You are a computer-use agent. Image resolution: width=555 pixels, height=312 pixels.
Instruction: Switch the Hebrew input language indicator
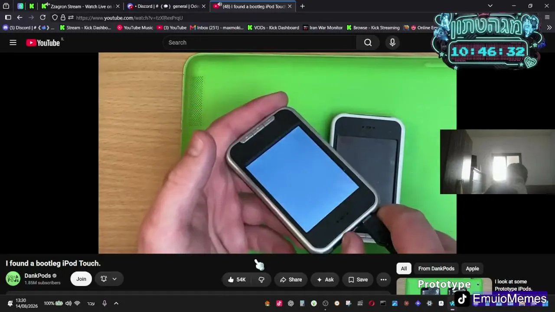pos(91,303)
